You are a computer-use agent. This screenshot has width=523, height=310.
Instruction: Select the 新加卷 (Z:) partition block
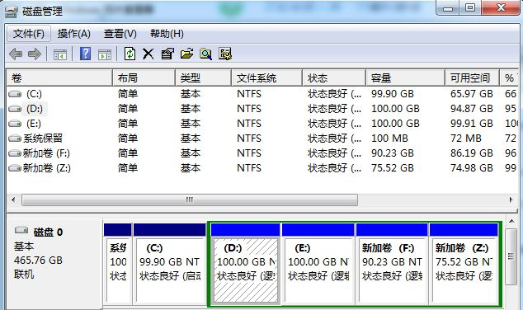tap(464, 265)
